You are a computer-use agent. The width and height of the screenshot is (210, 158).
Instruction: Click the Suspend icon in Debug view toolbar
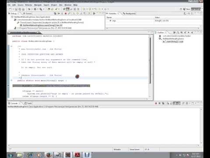62,14
